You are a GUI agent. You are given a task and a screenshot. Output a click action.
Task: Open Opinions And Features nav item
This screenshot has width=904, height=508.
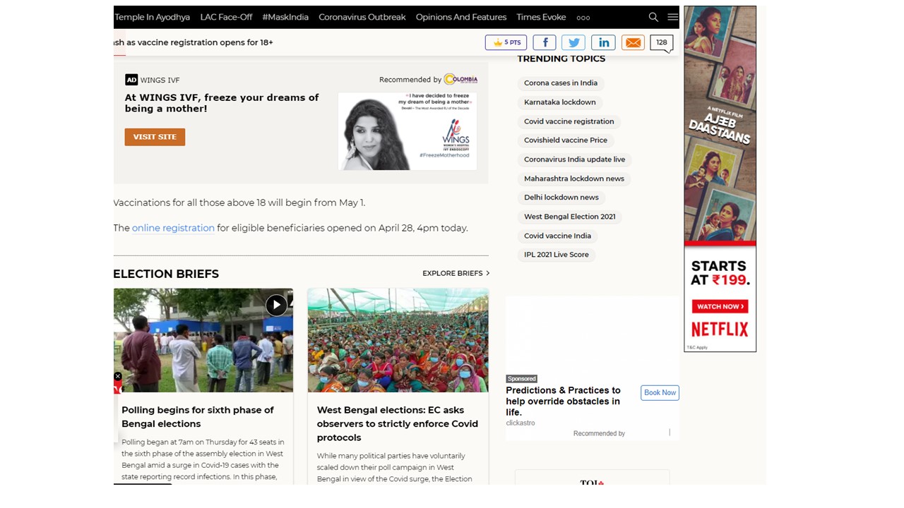click(x=461, y=17)
